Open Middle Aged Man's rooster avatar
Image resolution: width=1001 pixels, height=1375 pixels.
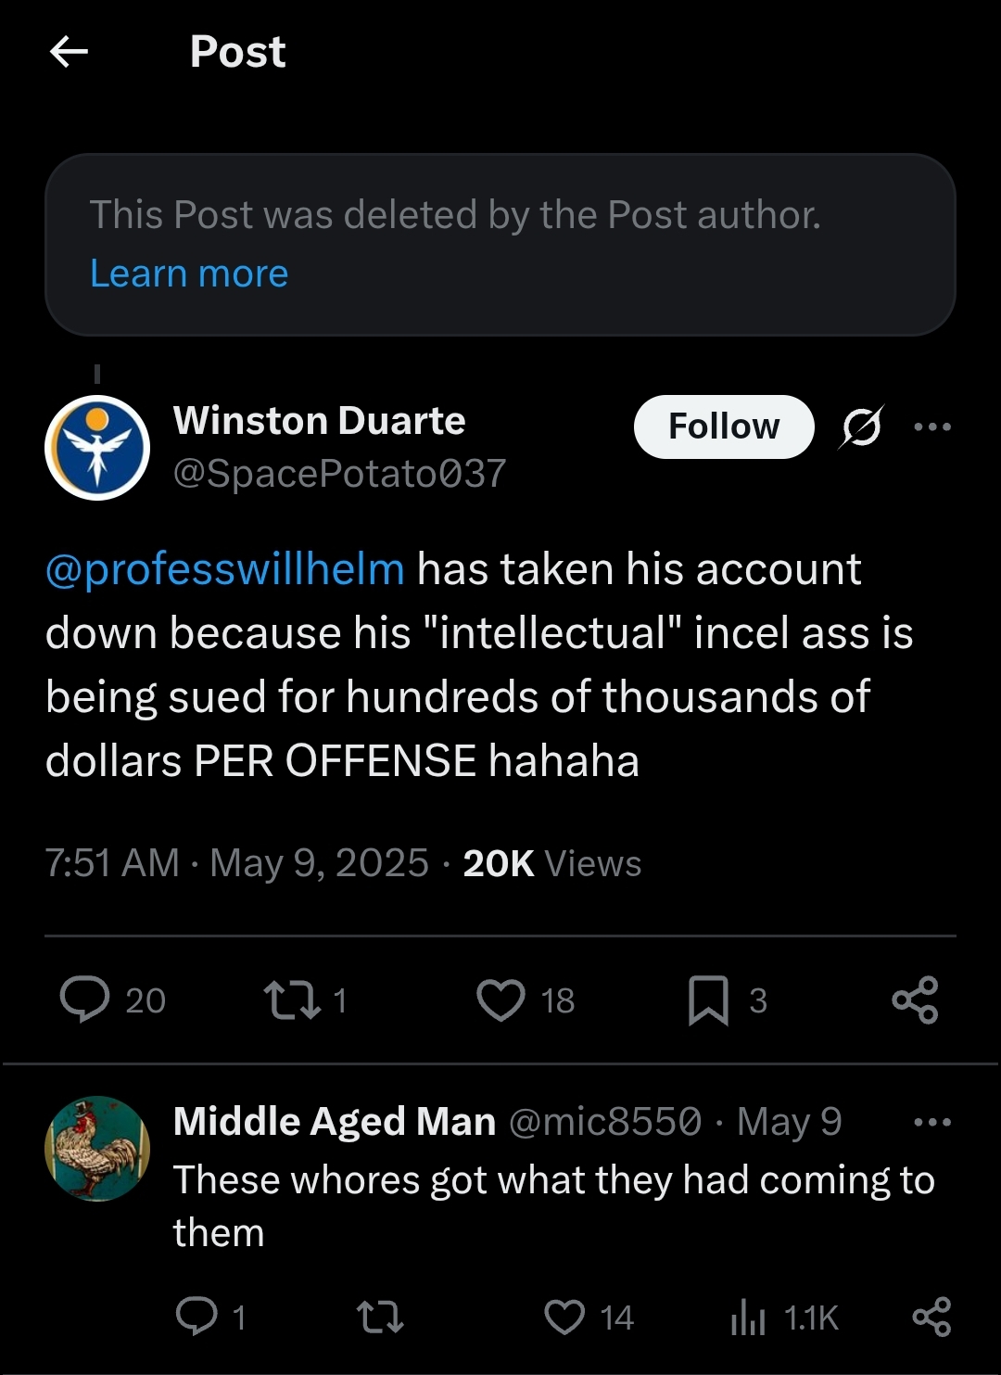97,1149
